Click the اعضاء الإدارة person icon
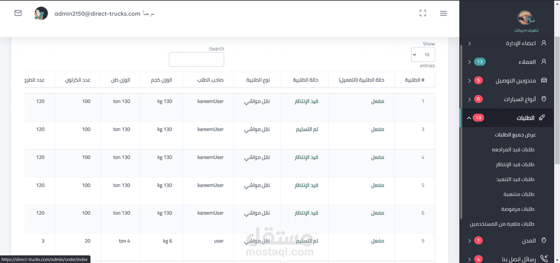This screenshot has width=560, height=263. click(x=544, y=43)
